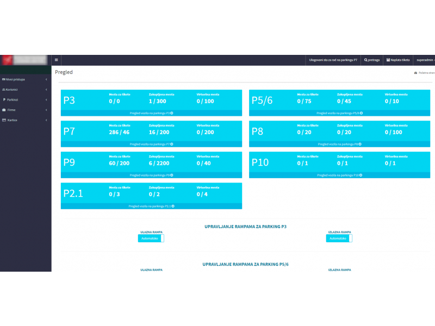This screenshot has width=435, height=326.
Task: Click arrow icon in P2.1 card footer
Action: [x=173, y=206]
